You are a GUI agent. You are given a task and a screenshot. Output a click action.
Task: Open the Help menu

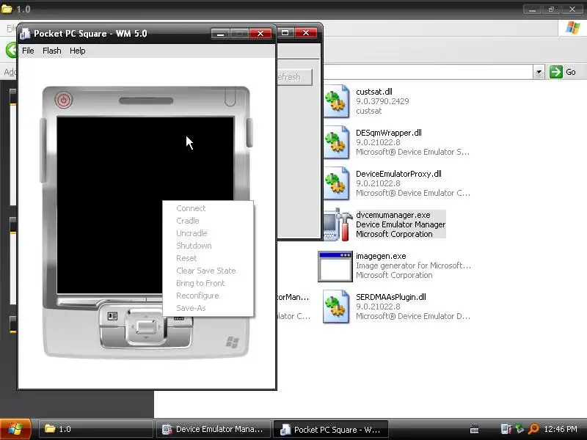[78, 51]
